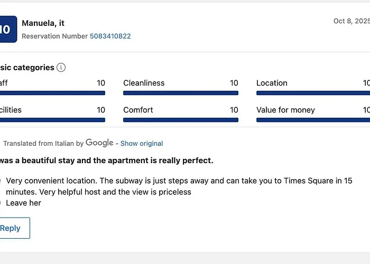This screenshot has height=264, width=370.
Task: Show original Italian review text
Action: (142, 143)
